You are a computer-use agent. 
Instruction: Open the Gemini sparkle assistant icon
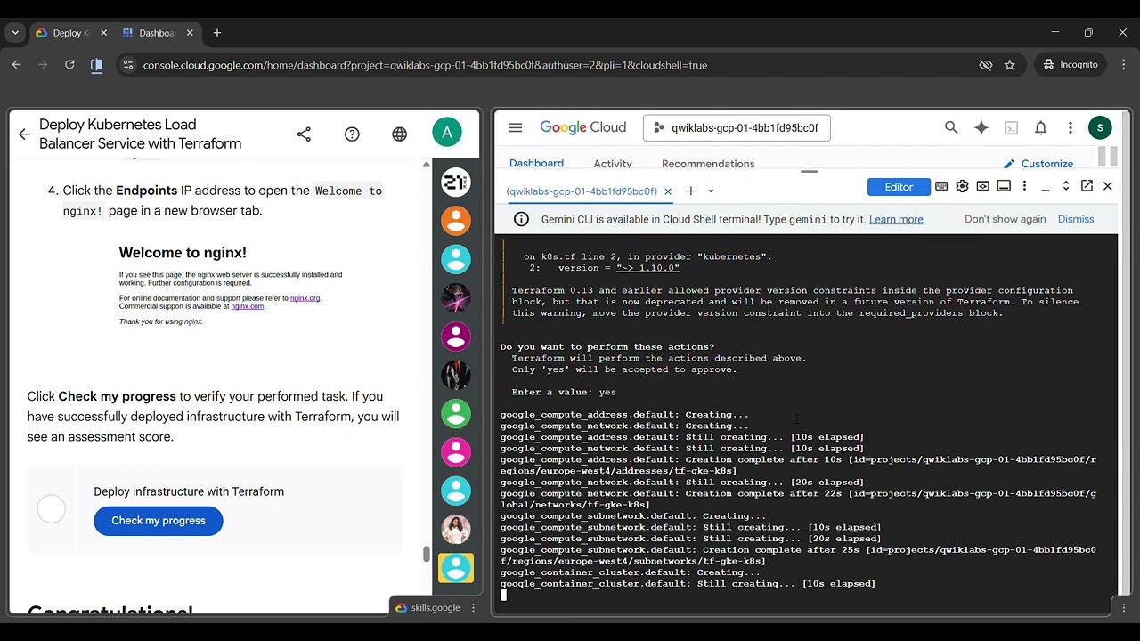pyautogui.click(x=981, y=128)
